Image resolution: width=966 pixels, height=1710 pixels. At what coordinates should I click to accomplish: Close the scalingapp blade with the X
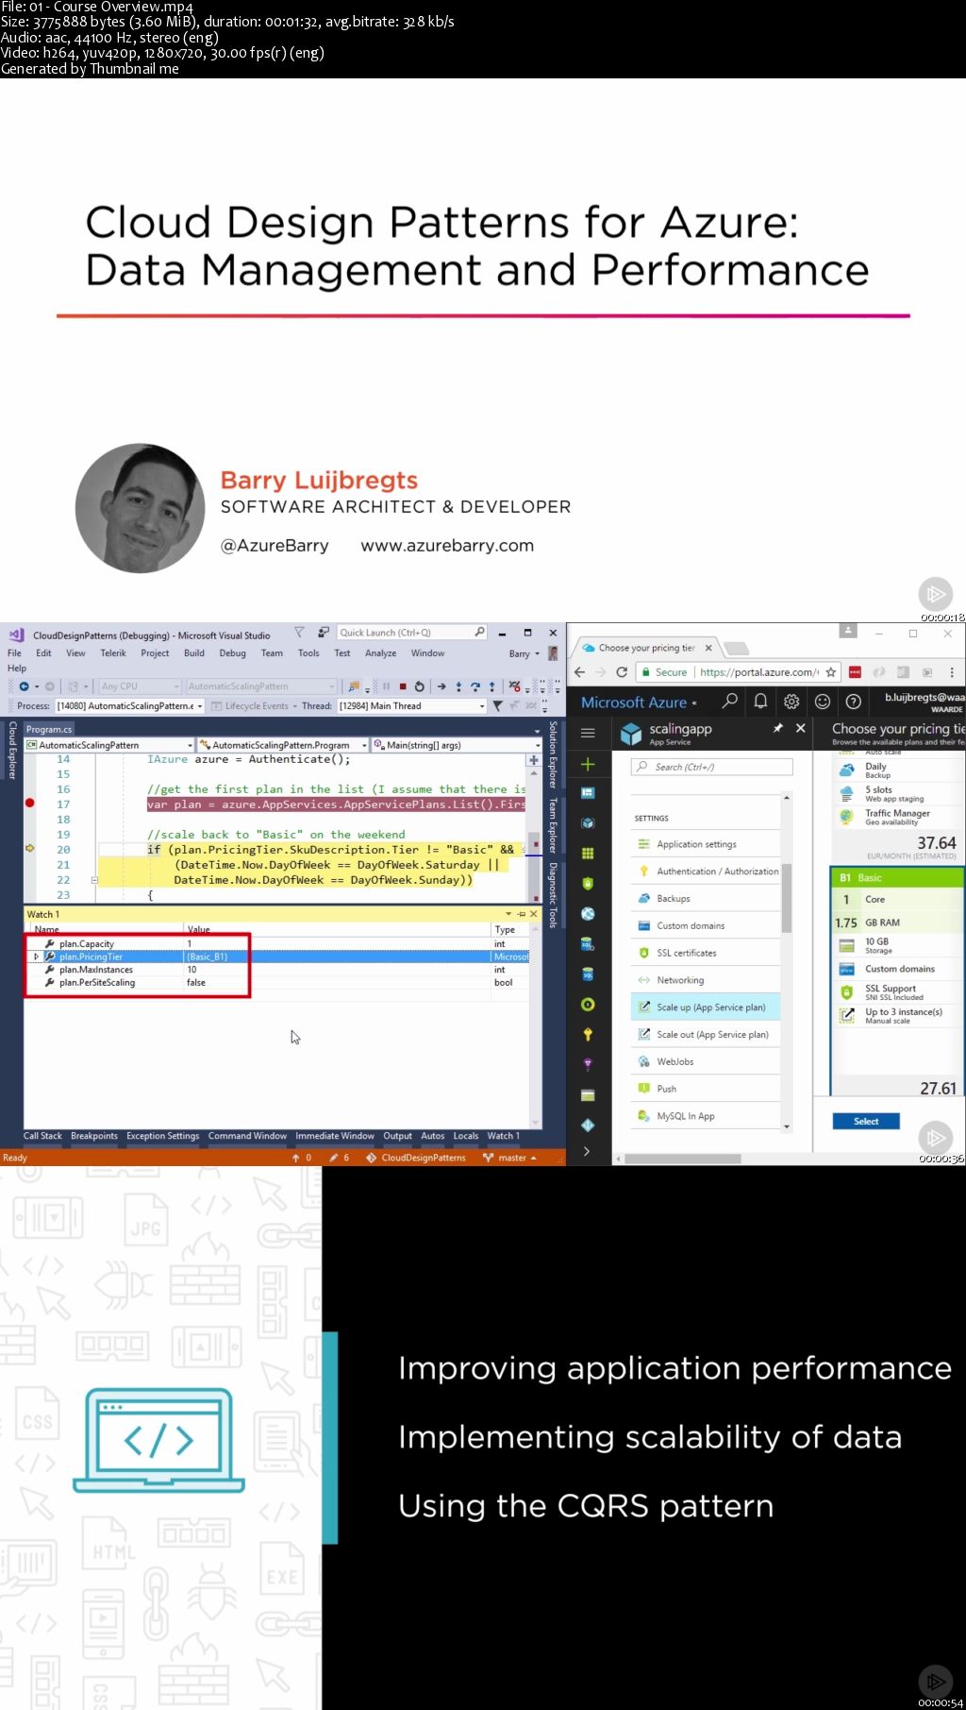click(x=800, y=728)
